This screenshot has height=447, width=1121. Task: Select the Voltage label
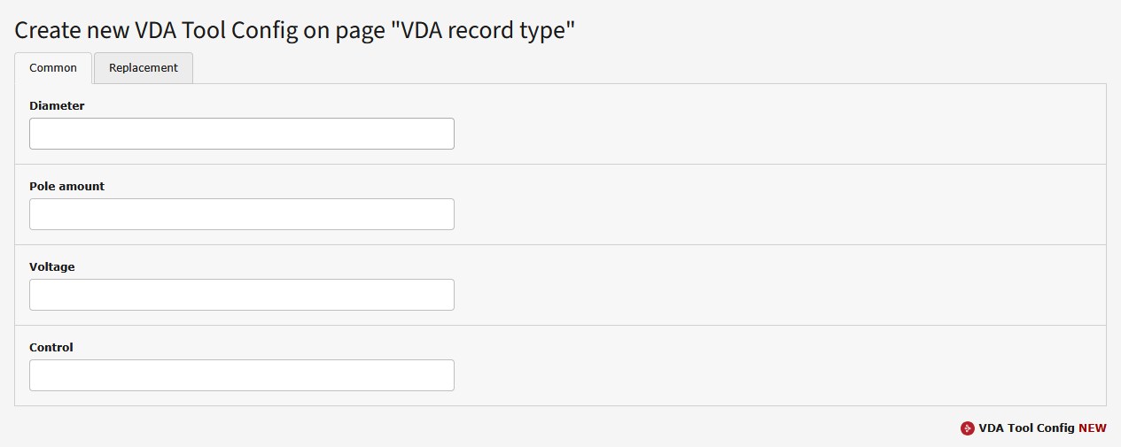[52, 267]
